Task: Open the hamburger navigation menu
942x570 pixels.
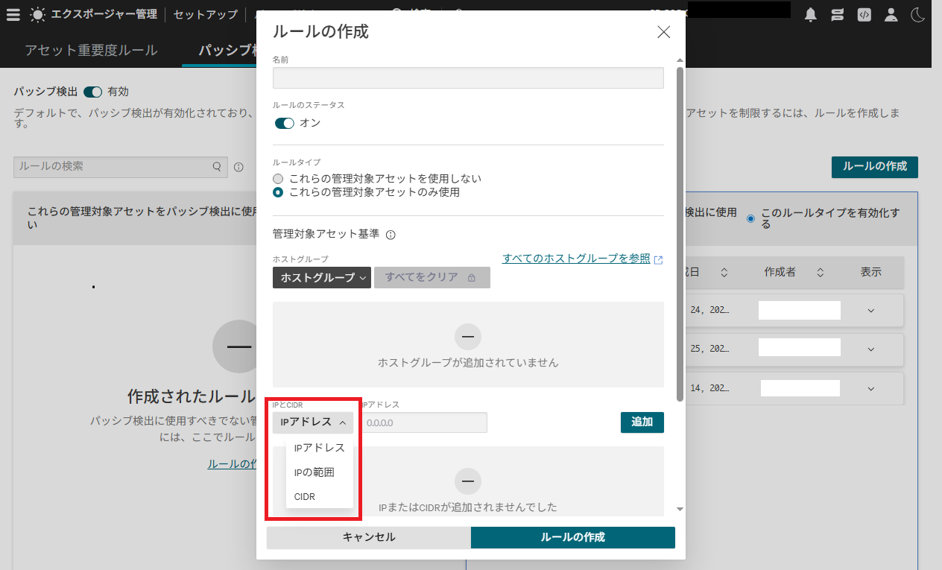Action: pyautogui.click(x=13, y=13)
